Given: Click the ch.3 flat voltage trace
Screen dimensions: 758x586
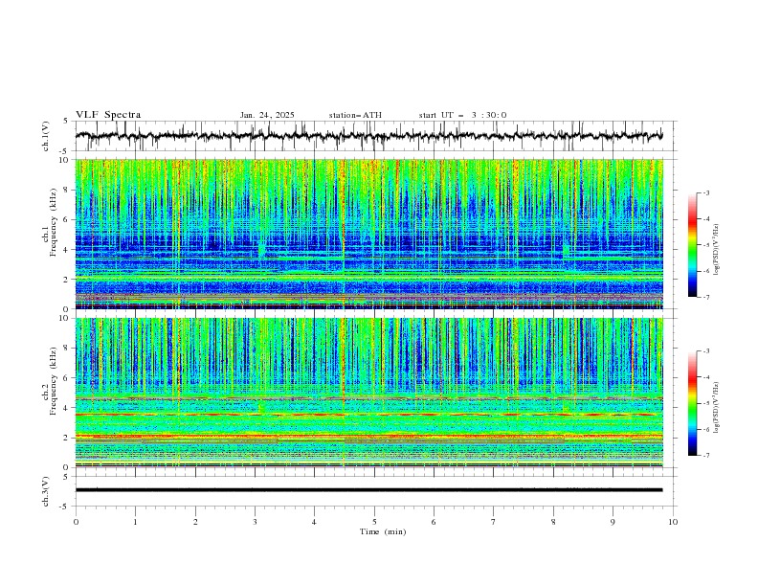Looking at the screenshot, I should click(368, 490).
